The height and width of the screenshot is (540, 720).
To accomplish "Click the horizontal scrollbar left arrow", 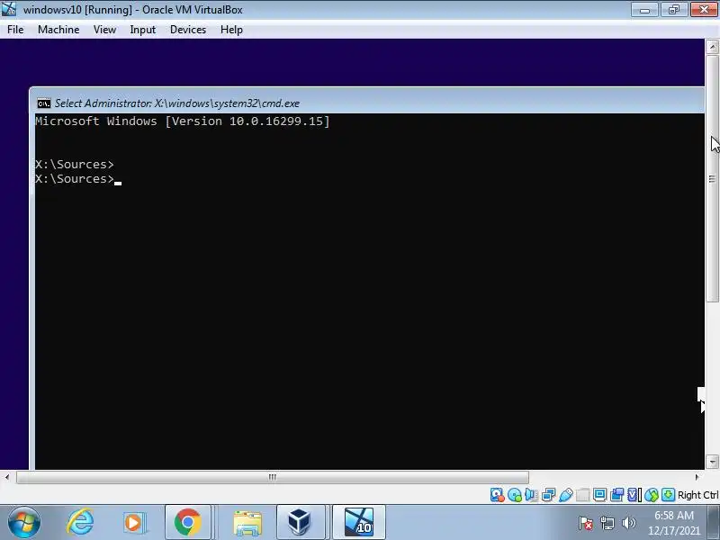I will pos(7,477).
